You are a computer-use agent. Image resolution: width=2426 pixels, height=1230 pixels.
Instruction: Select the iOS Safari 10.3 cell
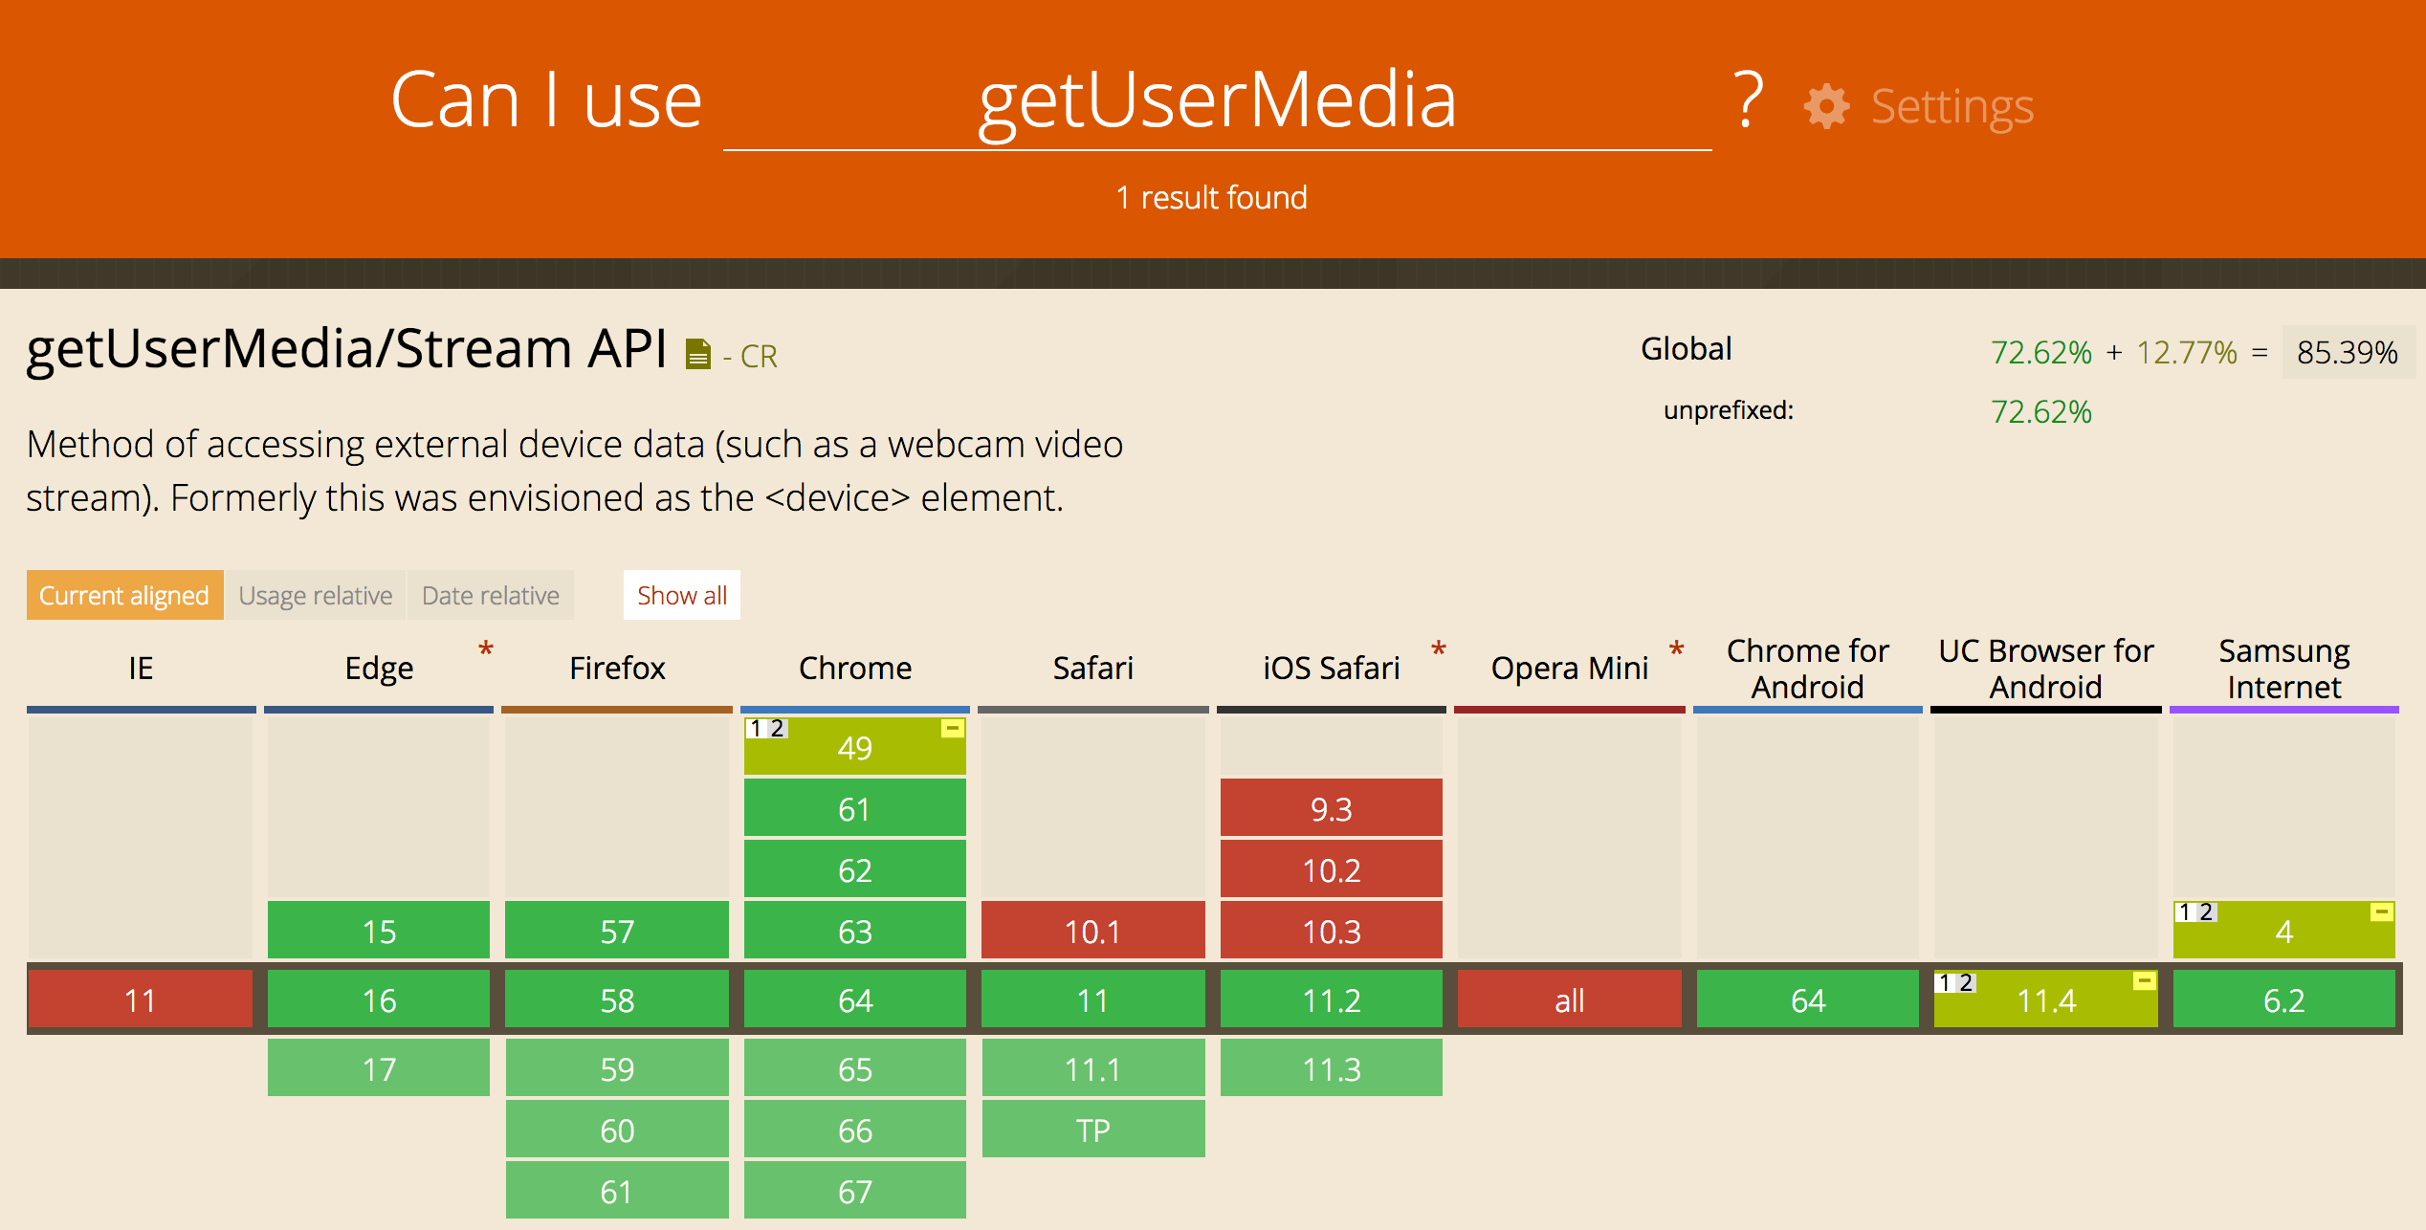[1332, 931]
